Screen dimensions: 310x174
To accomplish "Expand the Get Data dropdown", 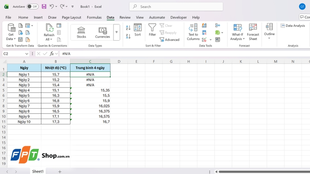I will pyautogui.click(x=11, y=39).
